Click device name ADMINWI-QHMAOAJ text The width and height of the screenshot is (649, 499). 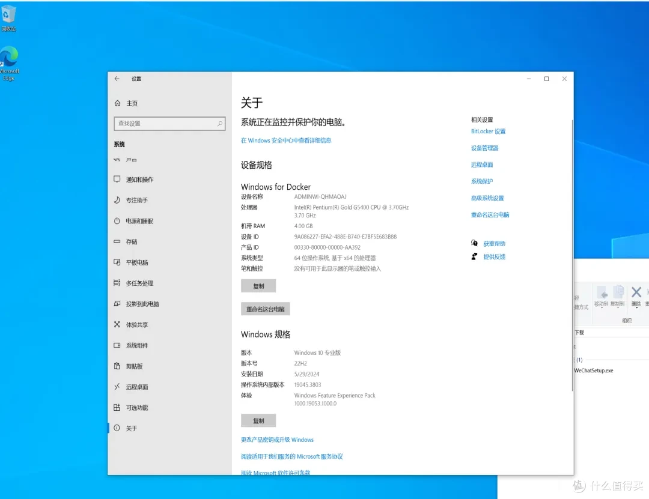[320, 196]
